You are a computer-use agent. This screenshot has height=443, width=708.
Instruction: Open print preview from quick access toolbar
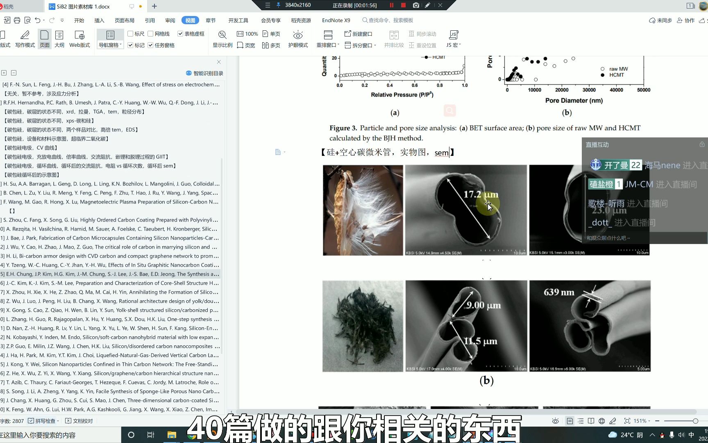click(27, 20)
